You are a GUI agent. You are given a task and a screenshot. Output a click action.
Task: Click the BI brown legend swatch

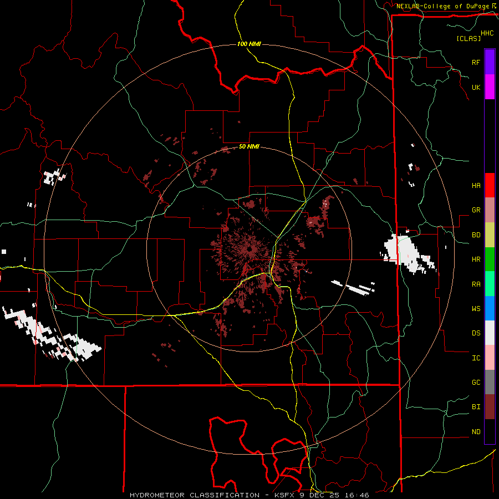490,407
